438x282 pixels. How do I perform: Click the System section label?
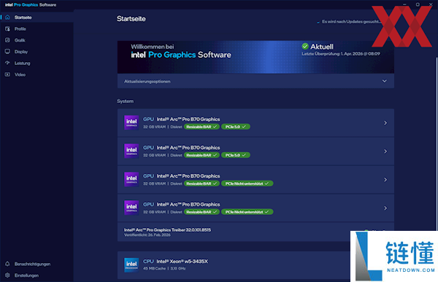tap(125, 101)
